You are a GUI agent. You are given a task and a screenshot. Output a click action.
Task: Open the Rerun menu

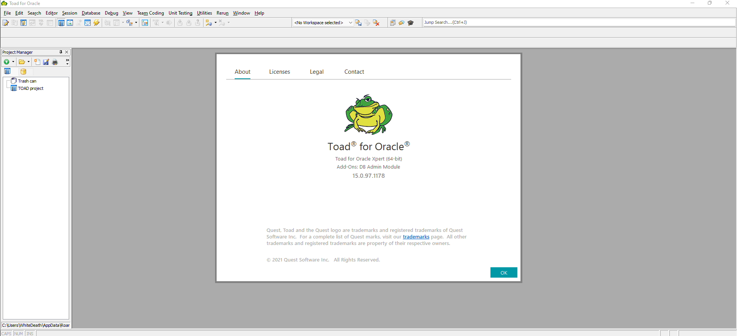(222, 13)
